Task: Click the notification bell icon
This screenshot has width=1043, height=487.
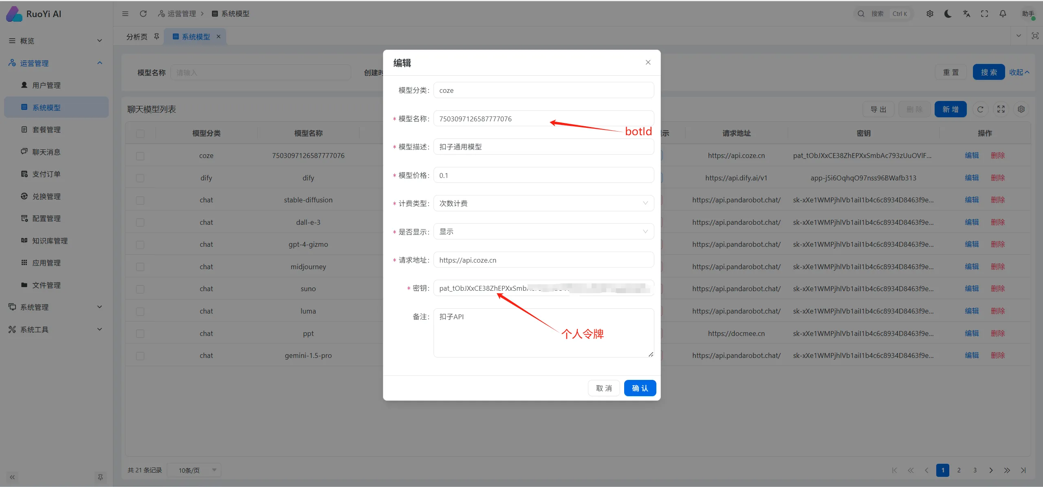Action: click(x=1003, y=14)
